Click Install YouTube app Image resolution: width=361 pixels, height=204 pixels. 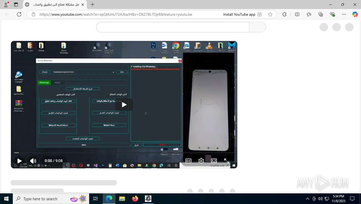[x=239, y=14]
